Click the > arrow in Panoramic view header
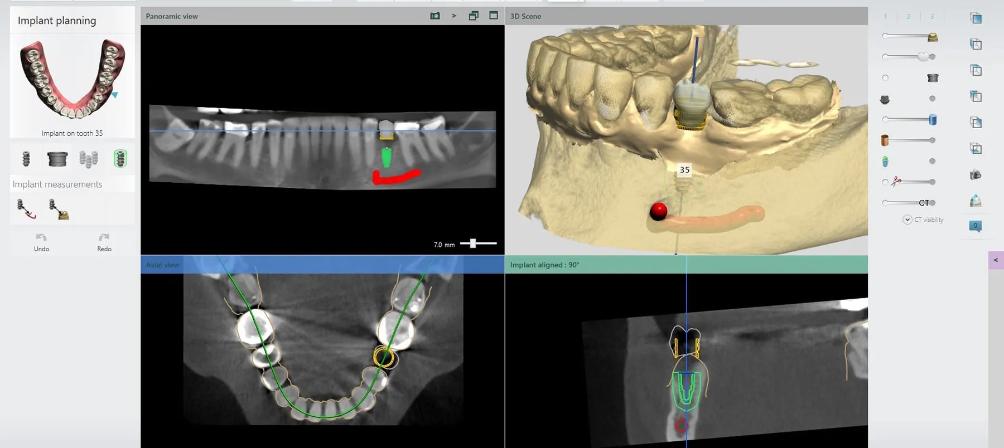1004x448 pixels. 454,16
